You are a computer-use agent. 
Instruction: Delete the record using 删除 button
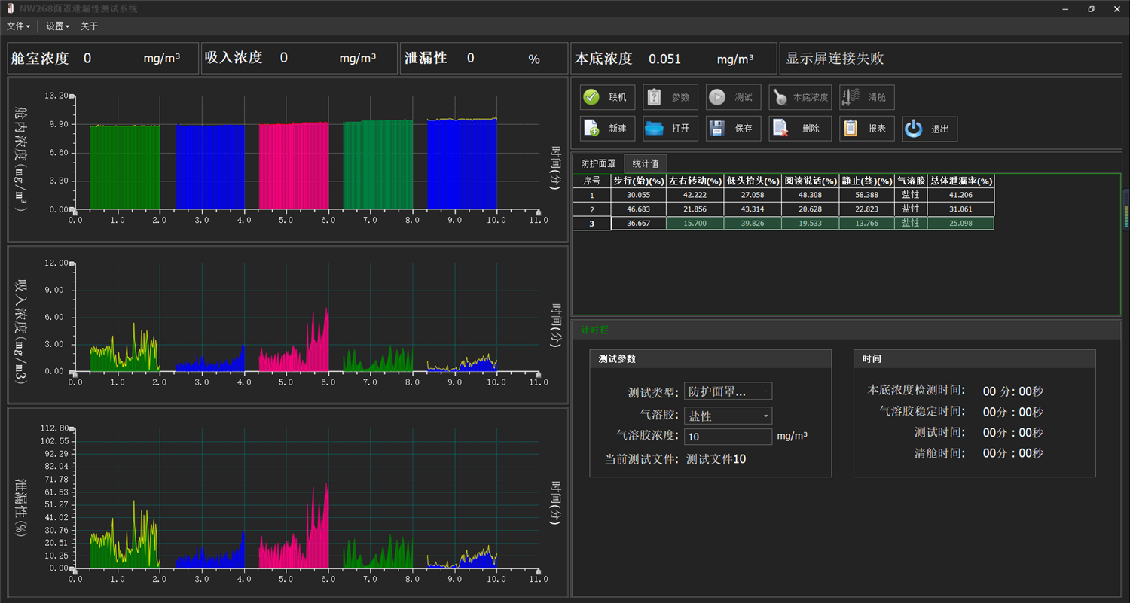coord(800,129)
